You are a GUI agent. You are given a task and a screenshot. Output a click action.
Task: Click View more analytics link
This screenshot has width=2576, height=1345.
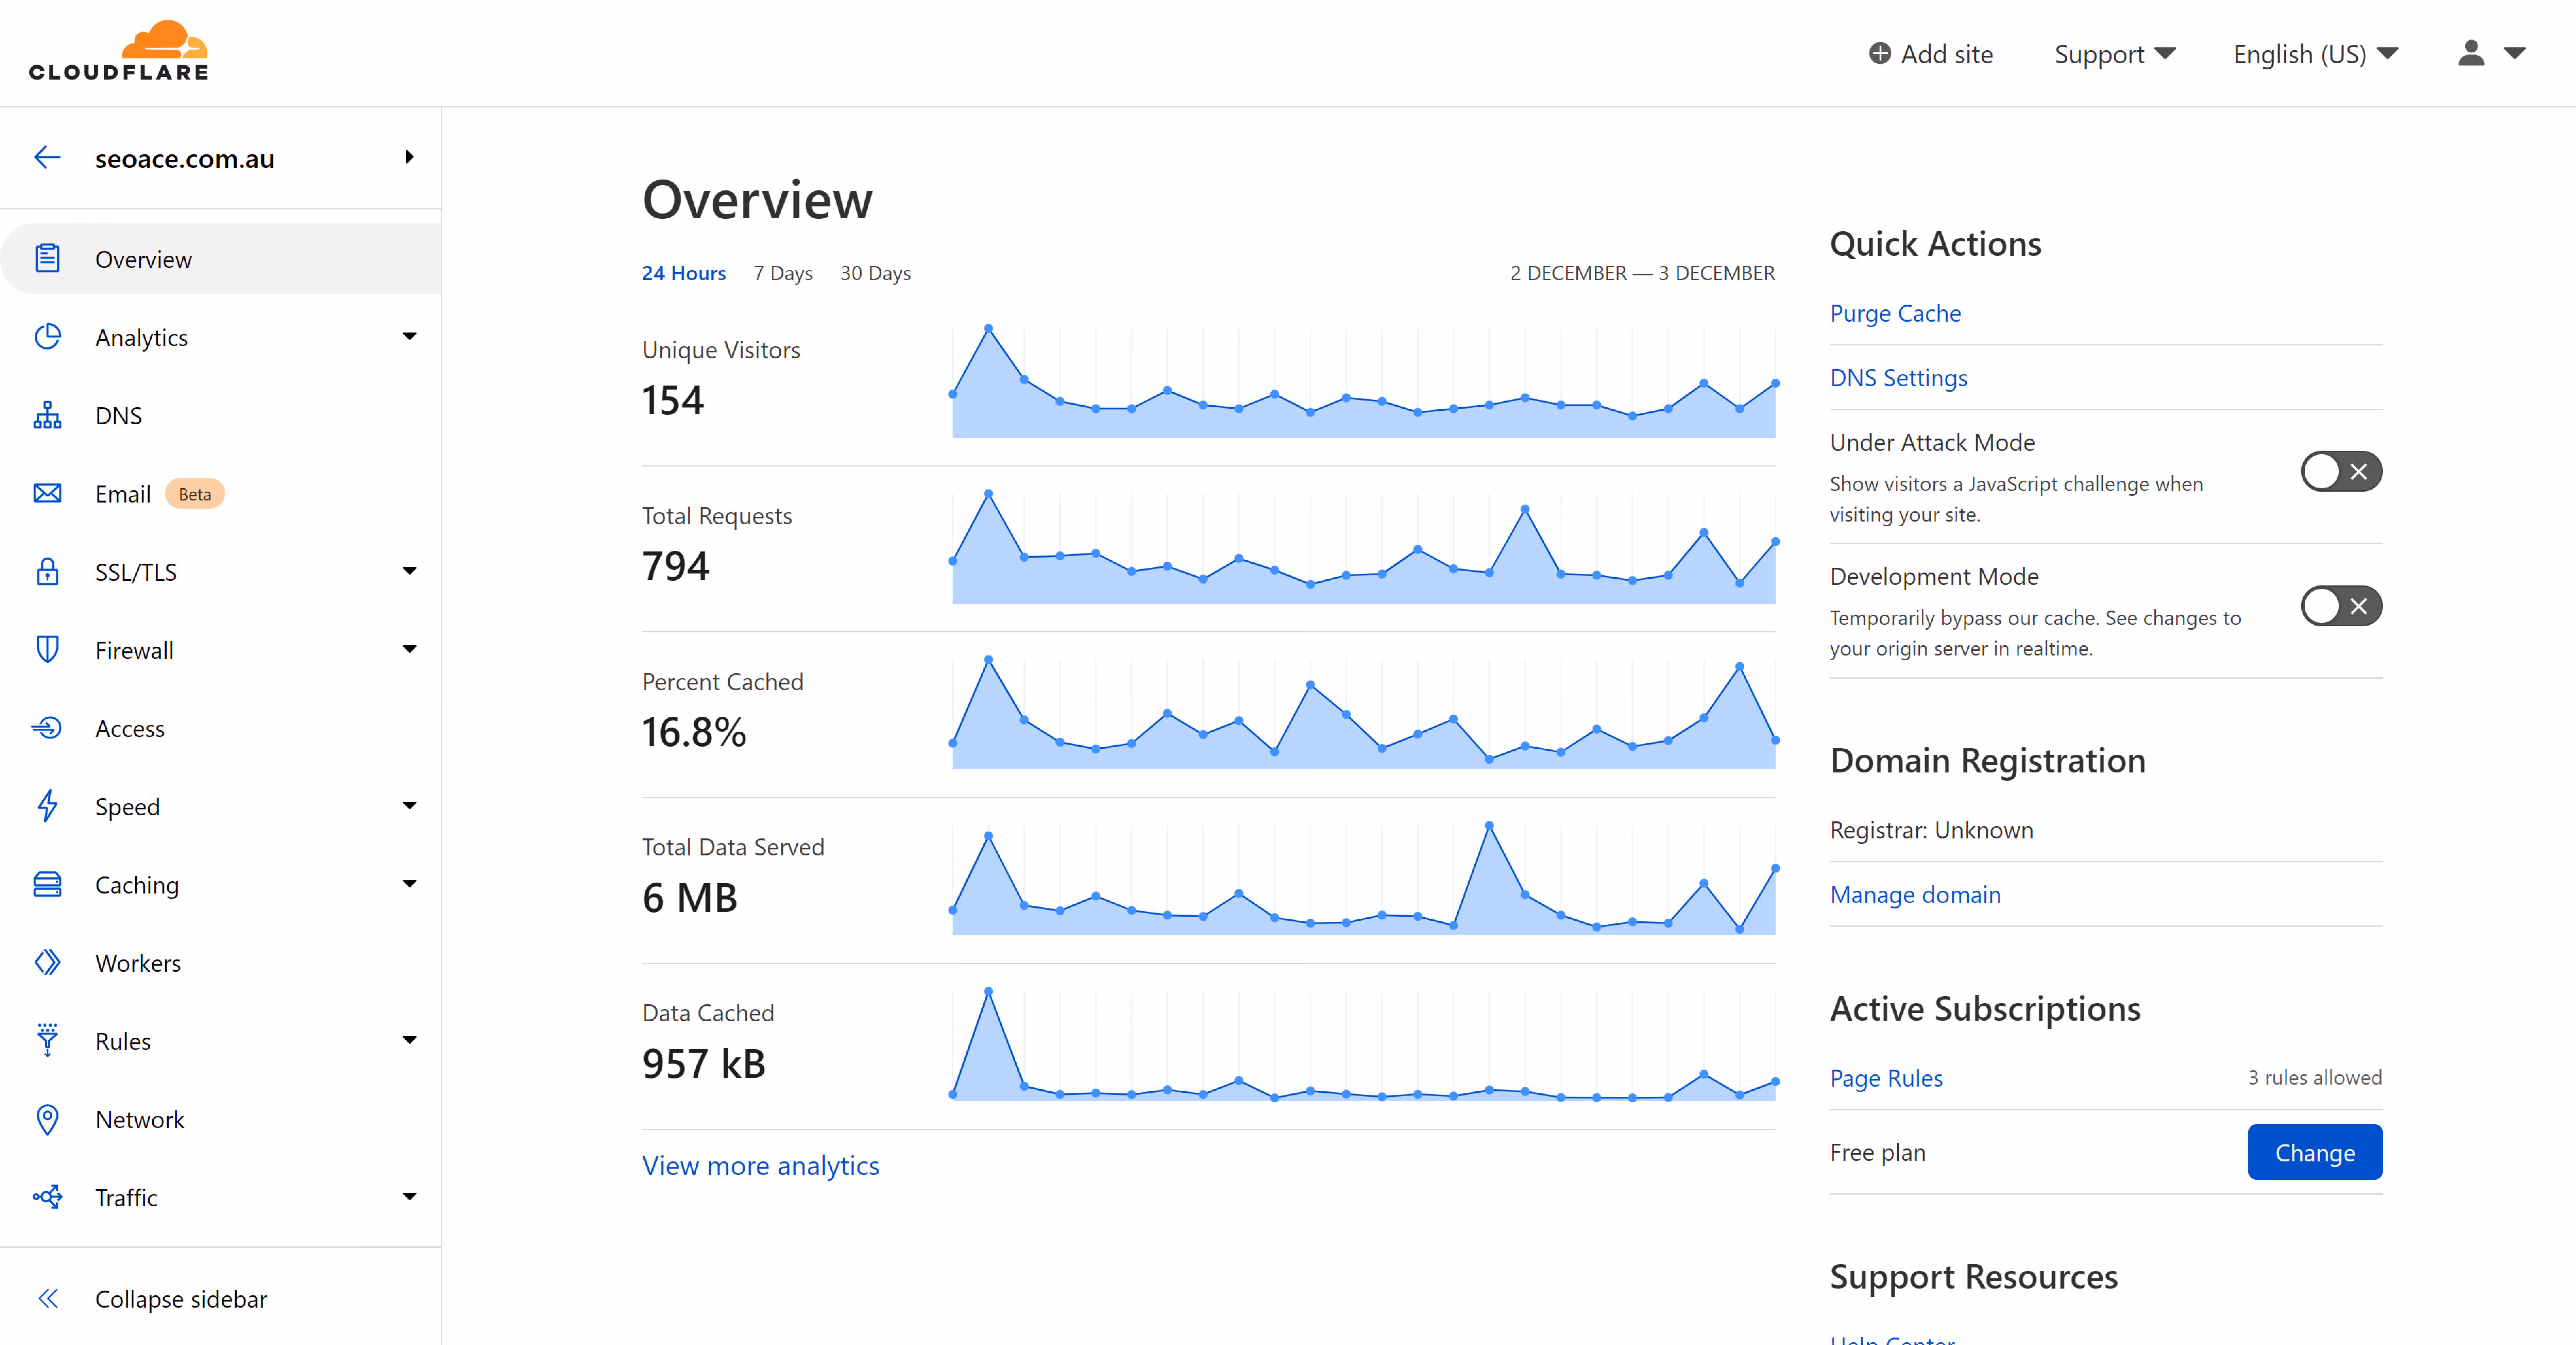[760, 1166]
